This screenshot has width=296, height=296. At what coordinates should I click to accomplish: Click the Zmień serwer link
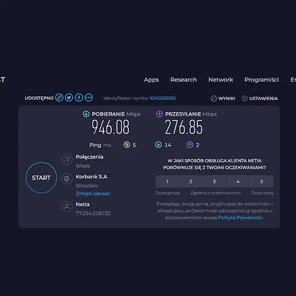[93, 193]
